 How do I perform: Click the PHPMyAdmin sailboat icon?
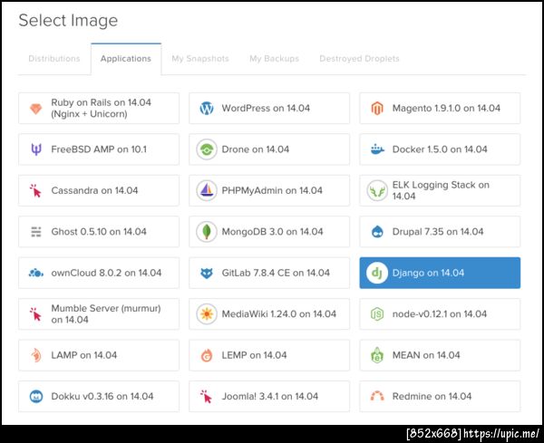(207, 190)
